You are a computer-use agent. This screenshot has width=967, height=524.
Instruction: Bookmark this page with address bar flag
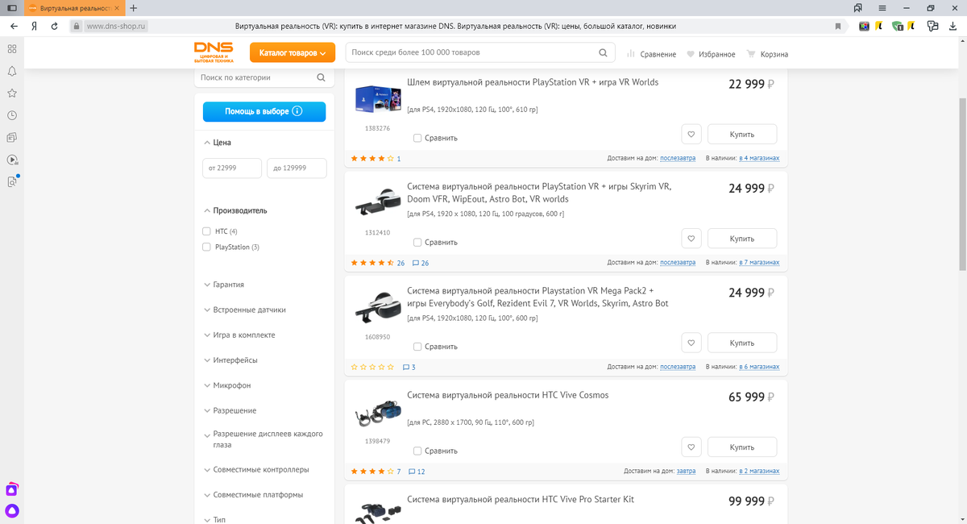[838, 26]
